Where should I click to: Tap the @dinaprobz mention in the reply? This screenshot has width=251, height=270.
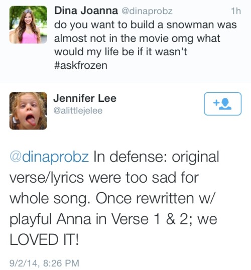click(49, 157)
